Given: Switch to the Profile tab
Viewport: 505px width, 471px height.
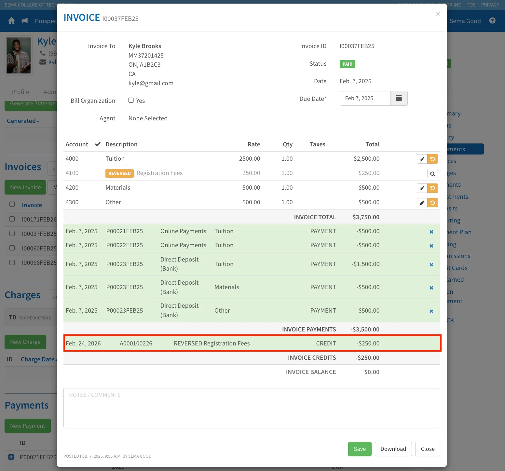Looking at the screenshot, I should click(x=20, y=92).
